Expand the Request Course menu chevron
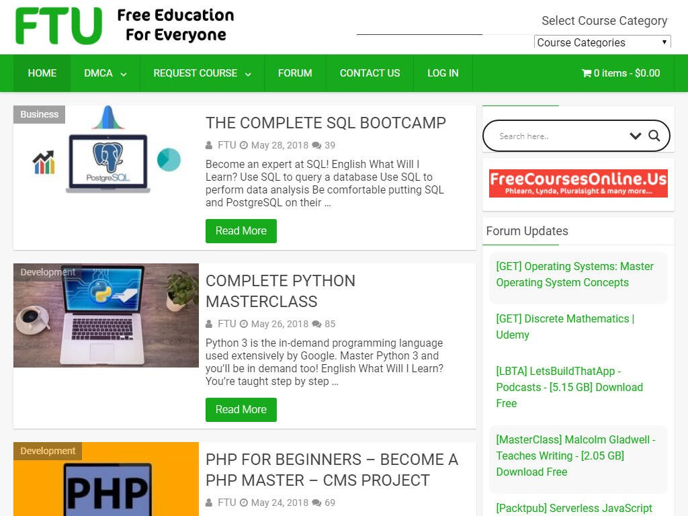Screen dimensions: 688x516 click(x=248, y=74)
